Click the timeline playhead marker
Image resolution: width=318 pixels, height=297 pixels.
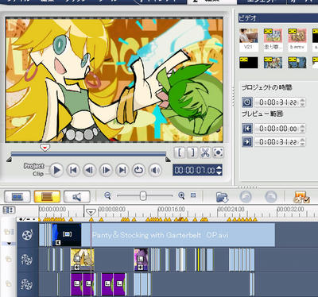(91, 212)
